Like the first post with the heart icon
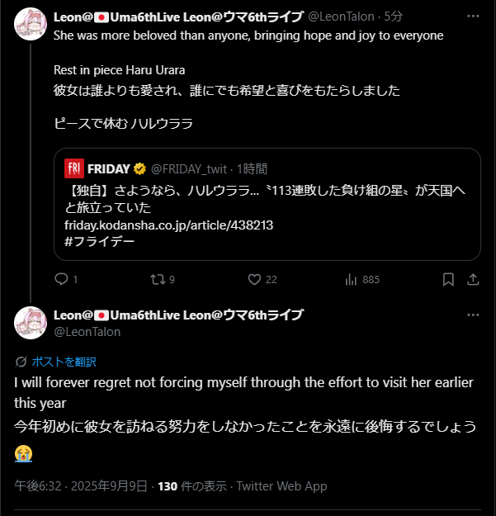The width and height of the screenshot is (496, 516). 254,279
